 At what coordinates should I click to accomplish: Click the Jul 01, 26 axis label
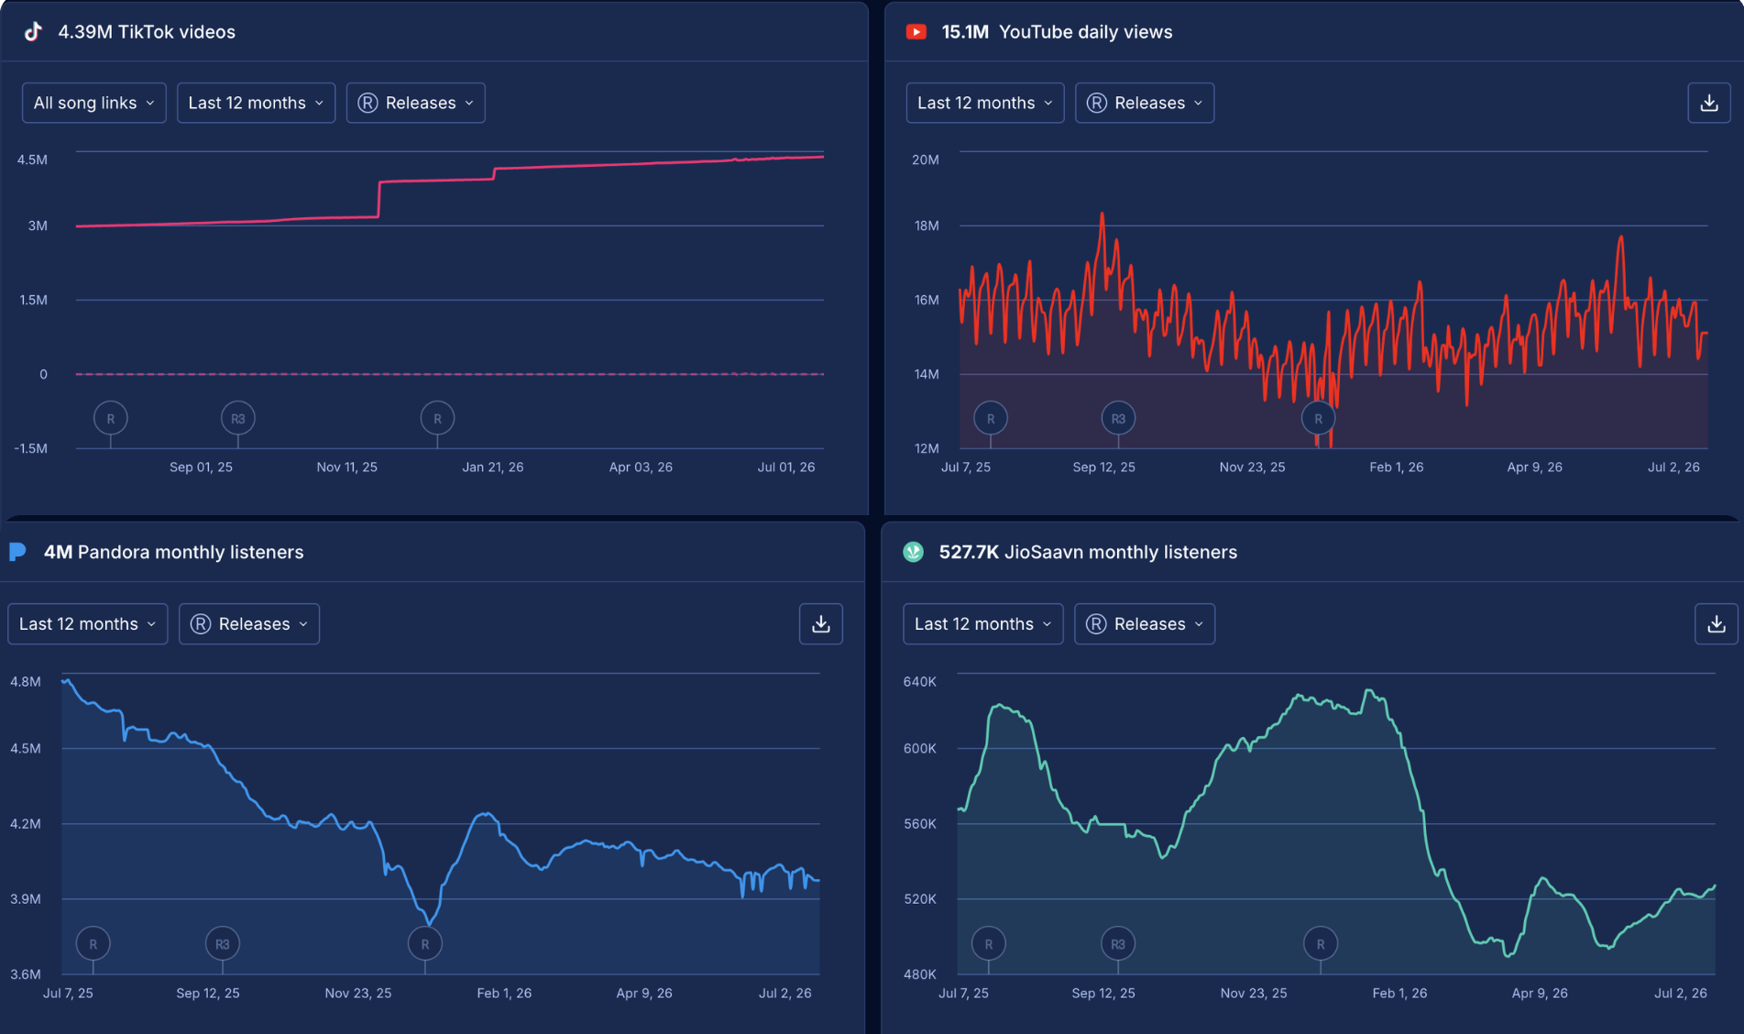click(786, 467)
